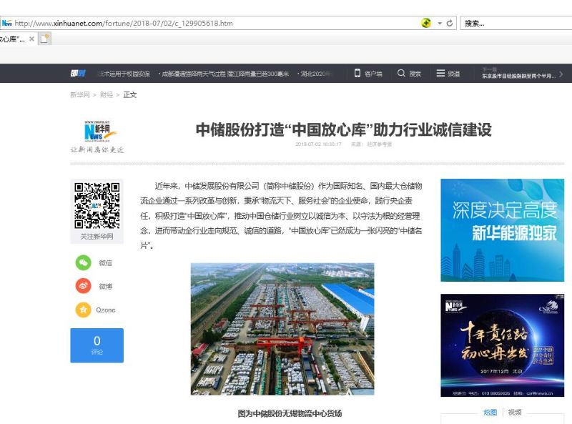
Task: Open the 校园安保 ticker headline
Action: (x=124, y=74)
